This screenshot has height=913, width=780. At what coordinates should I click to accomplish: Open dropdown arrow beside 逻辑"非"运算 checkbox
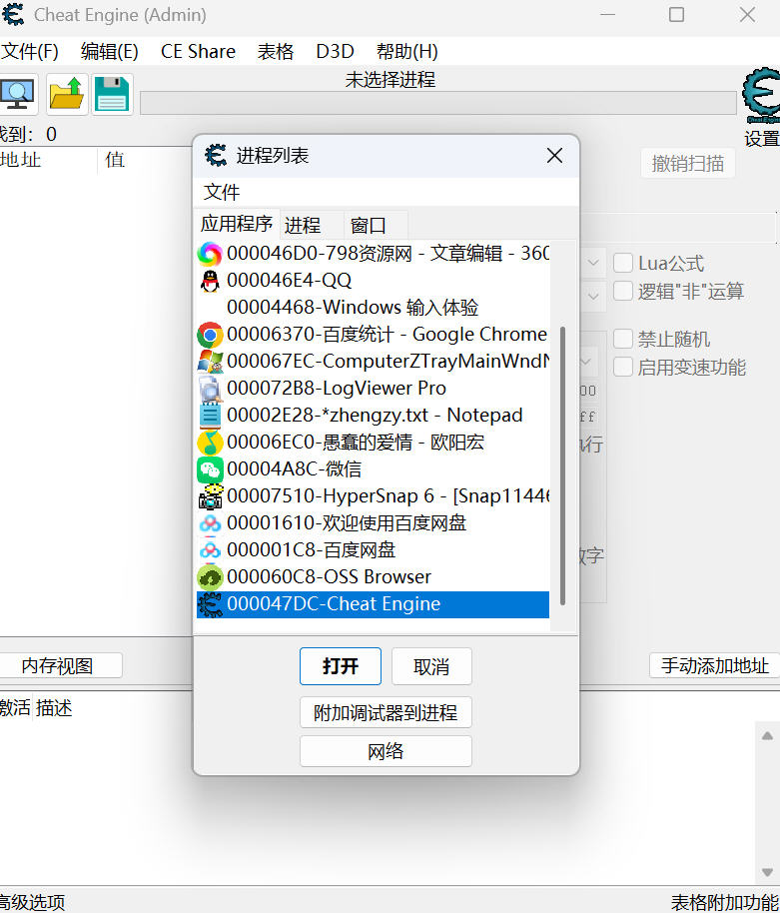592,295
